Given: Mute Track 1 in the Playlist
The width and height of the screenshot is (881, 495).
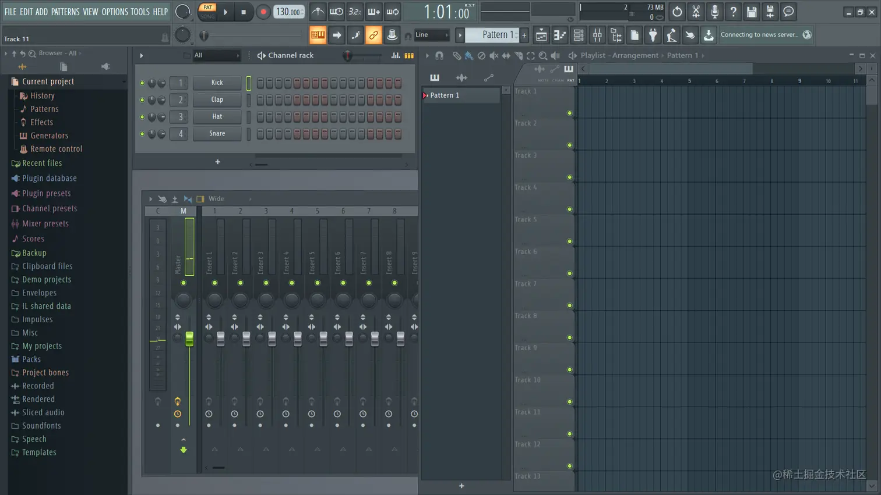Looking at the screenshot, I should coord(570,113).
